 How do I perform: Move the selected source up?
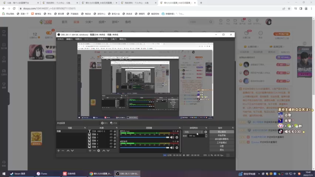pos(104,151)
